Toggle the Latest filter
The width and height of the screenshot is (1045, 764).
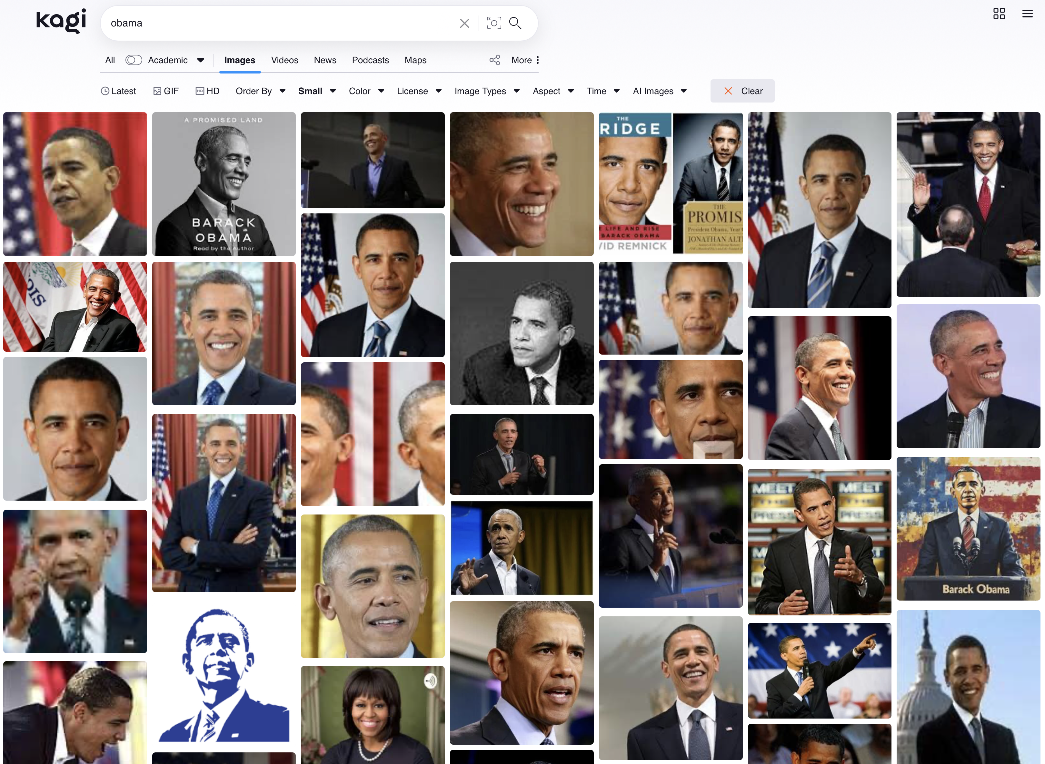click(x=118, y=91)
